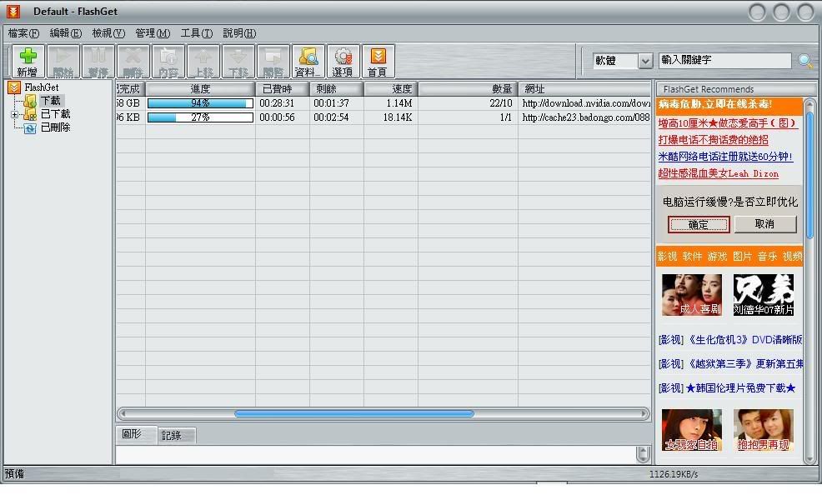The height and width of the screenshot is (500, 822).
Task: Open the 增高10厘米 ad link
Action: pyautogui.click(x=728, y=123)
